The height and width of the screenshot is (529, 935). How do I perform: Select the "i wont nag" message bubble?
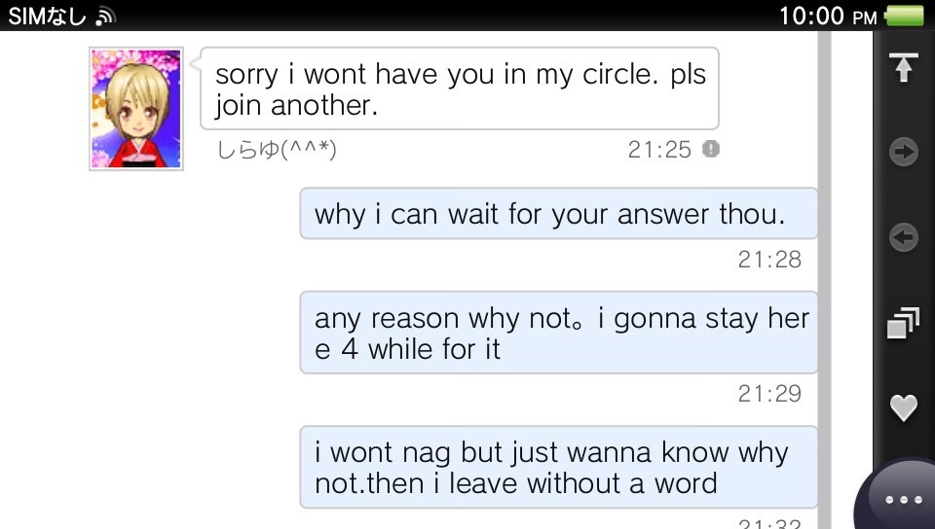coord(559,467)
